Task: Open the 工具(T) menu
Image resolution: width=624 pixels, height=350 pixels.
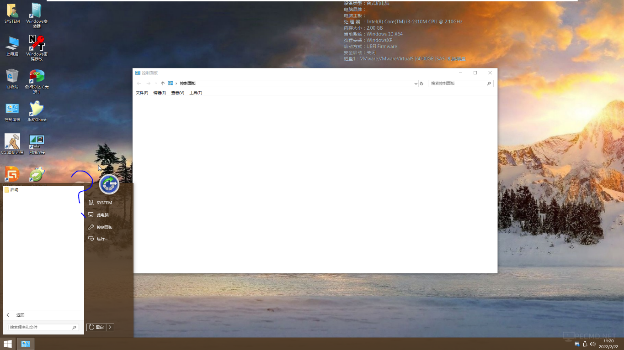Action: [196, 93]
